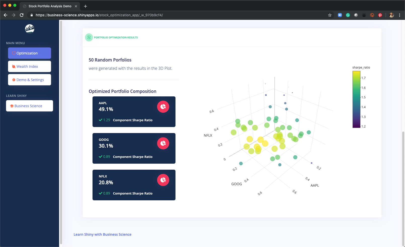
Task: Close the Stock Portfolio Analysis Demo tab
Action: (x=76, y=6)
